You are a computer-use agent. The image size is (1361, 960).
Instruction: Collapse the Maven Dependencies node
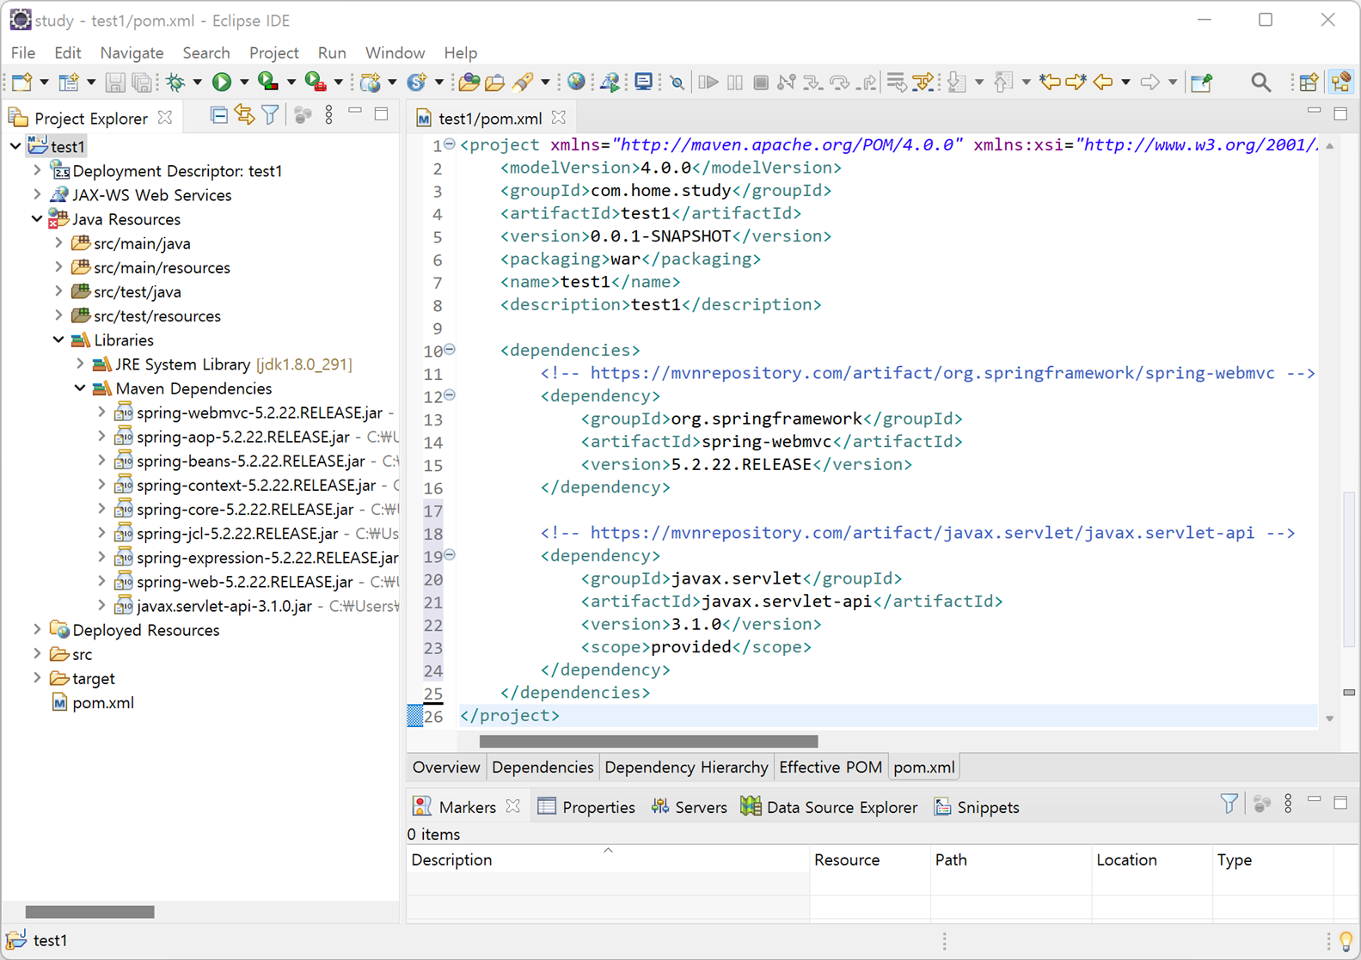[x=80, y=388]
